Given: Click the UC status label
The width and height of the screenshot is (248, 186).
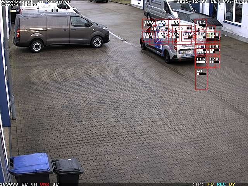Looking at the screenshot, I should point(55,184).
